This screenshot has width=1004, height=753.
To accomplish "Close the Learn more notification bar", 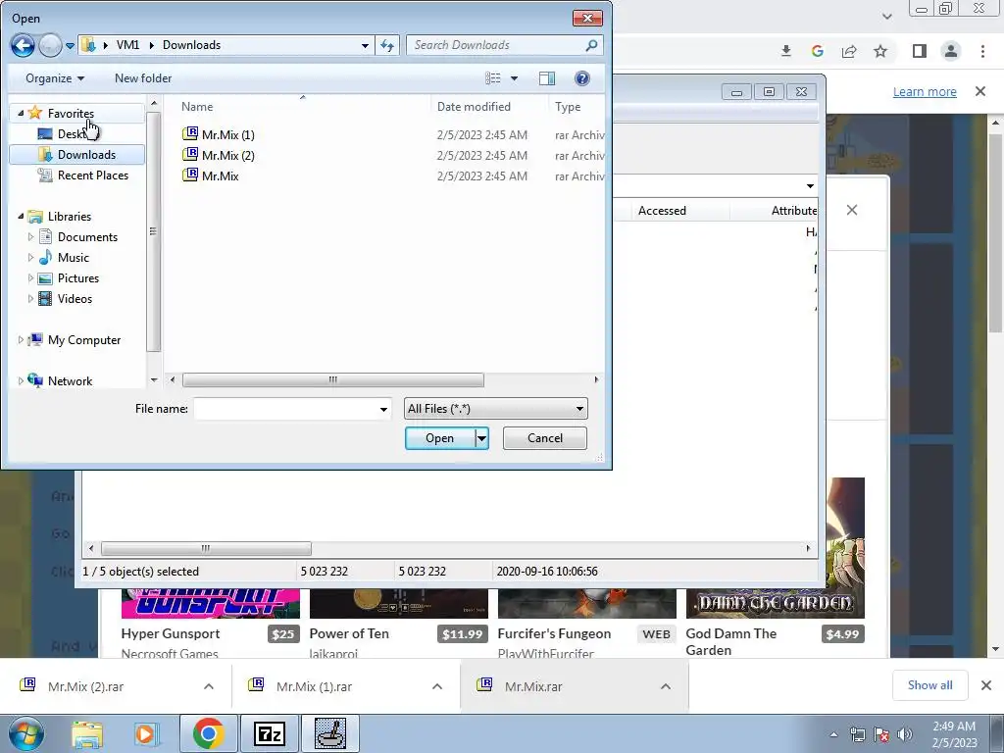I will point(980,91).
